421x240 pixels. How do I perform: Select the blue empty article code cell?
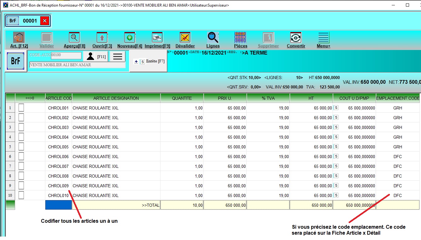pos(59,205)
